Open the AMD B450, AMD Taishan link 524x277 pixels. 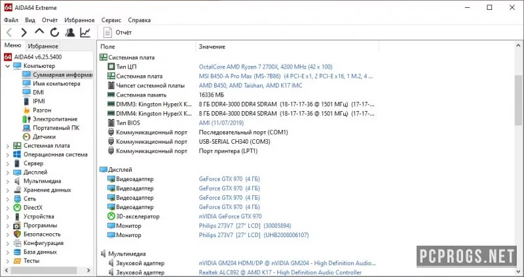coord(250,86)
